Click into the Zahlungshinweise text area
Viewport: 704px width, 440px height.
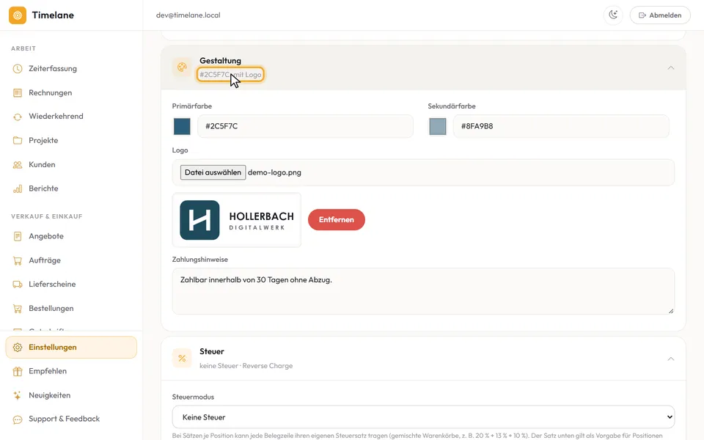click(x=423, y=291)
